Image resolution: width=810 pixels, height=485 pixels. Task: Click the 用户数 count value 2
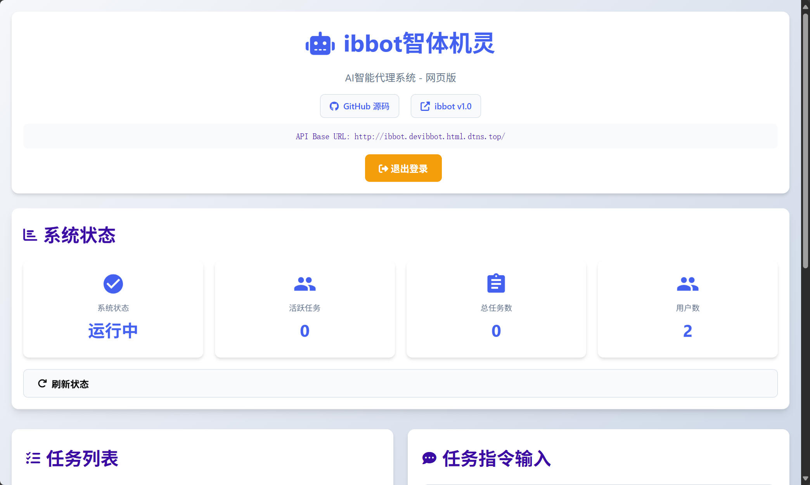click(687, 331)
